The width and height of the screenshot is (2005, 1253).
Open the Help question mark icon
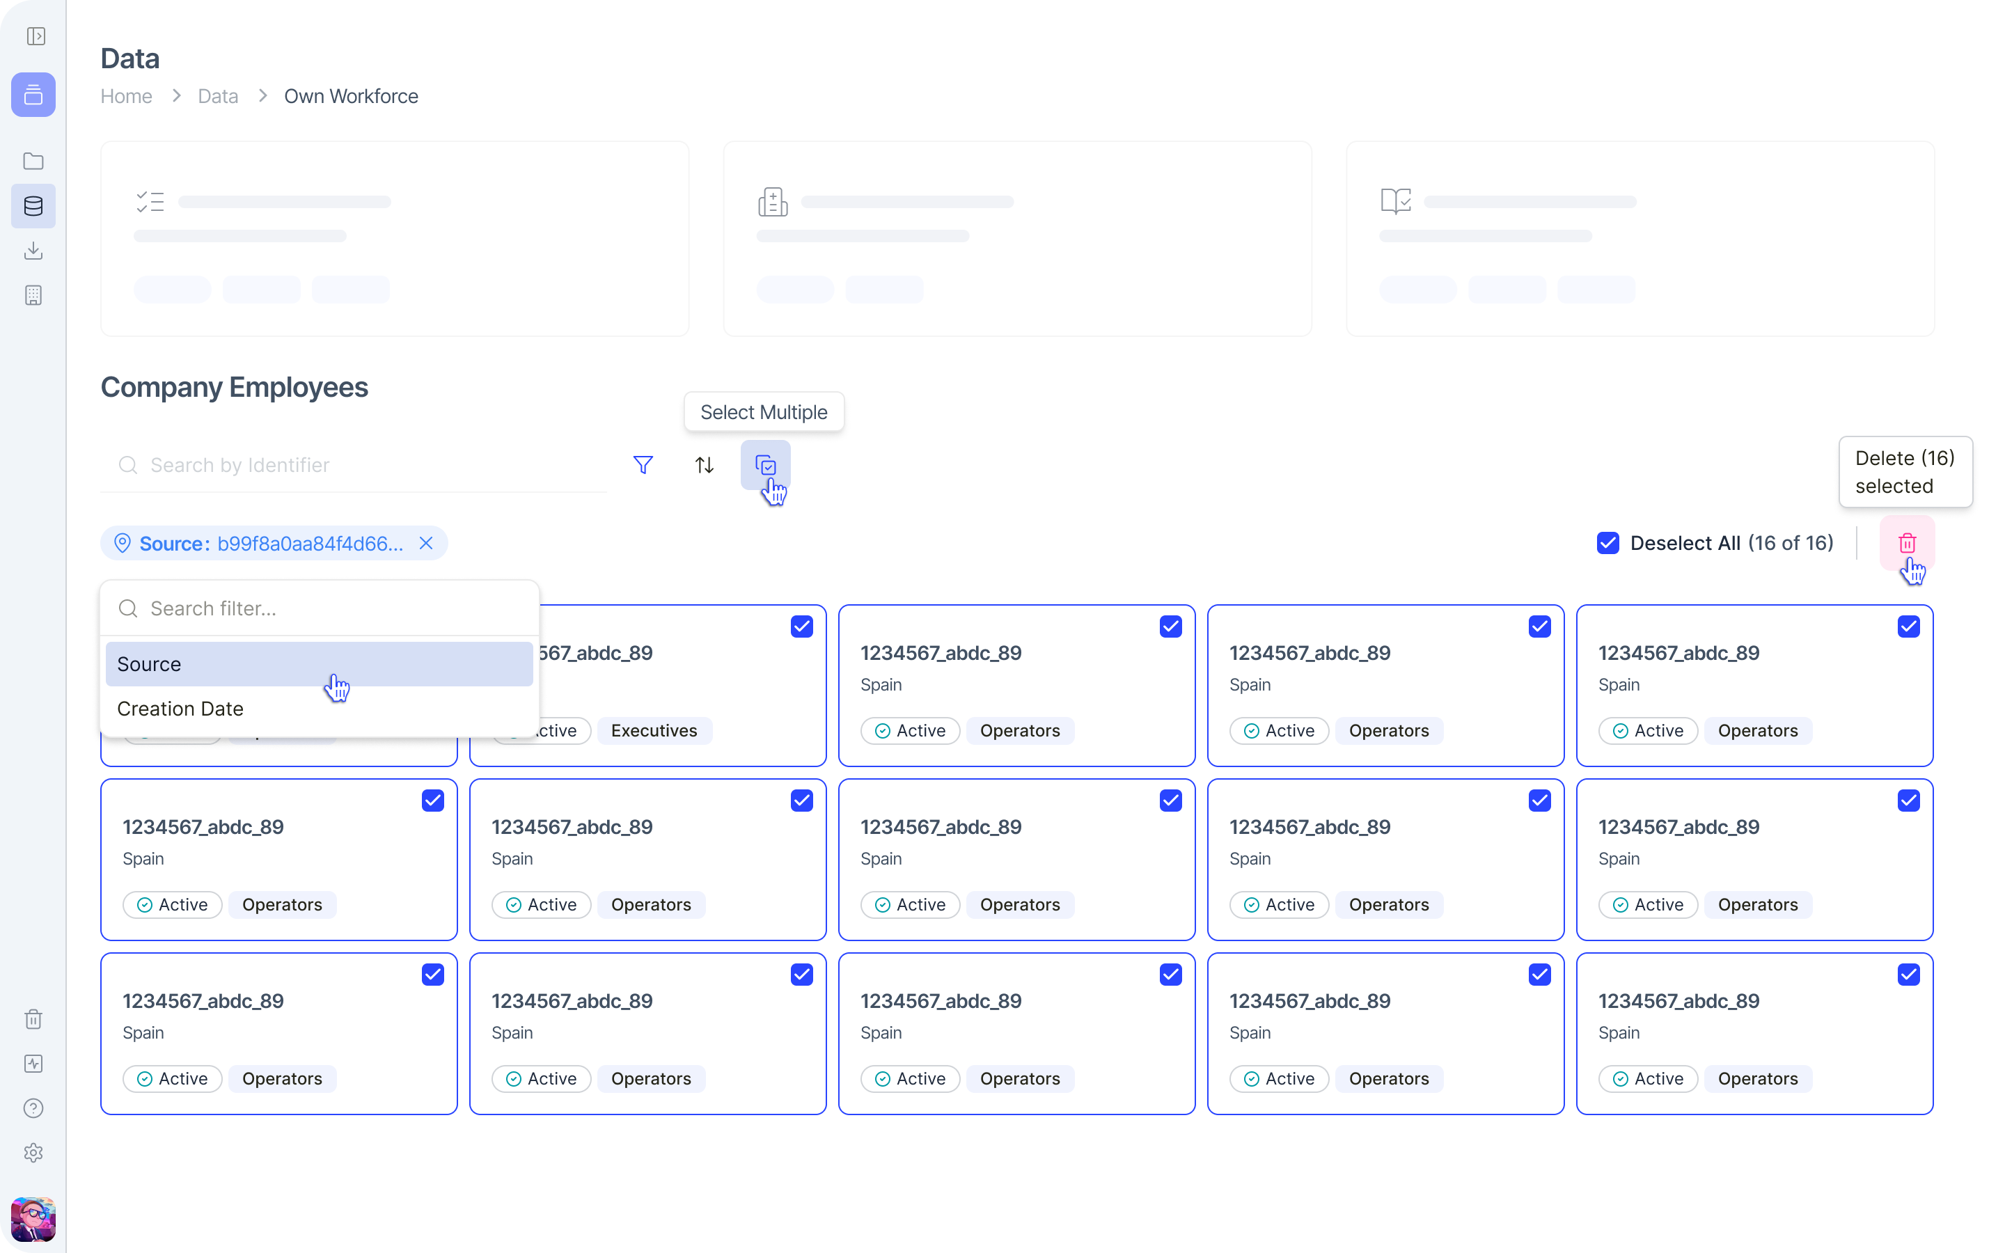[x=33, y=1108]
